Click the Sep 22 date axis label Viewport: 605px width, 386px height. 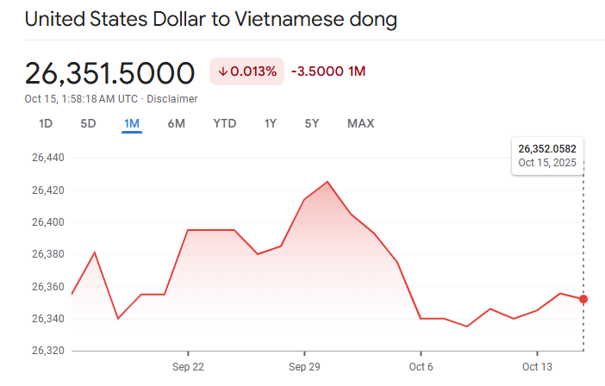[x=188, y=366]
